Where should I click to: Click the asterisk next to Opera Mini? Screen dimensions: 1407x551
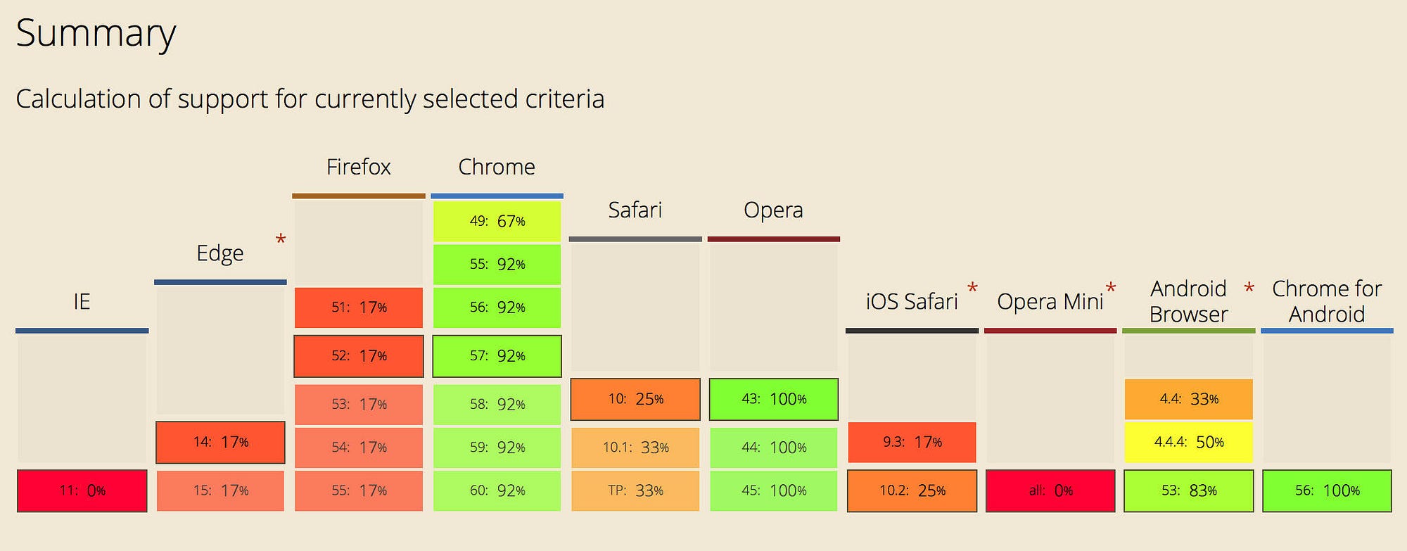tap(1111, 289)
